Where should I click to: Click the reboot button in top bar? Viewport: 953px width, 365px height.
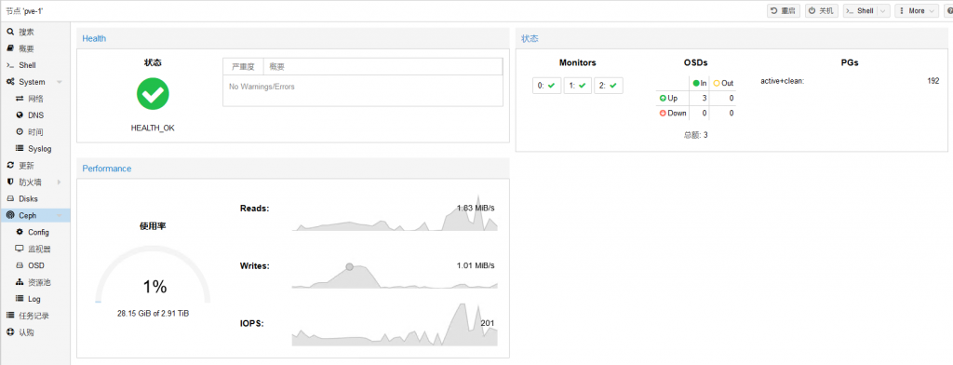(x=783, y=11)
